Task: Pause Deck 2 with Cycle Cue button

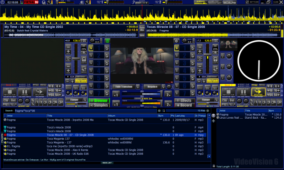Action: click(243, 92)
